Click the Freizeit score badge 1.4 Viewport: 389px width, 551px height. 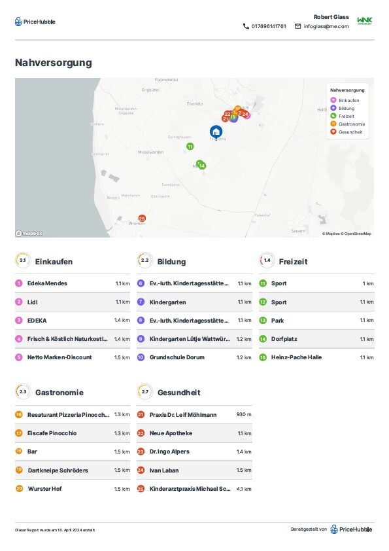point(267,260)
